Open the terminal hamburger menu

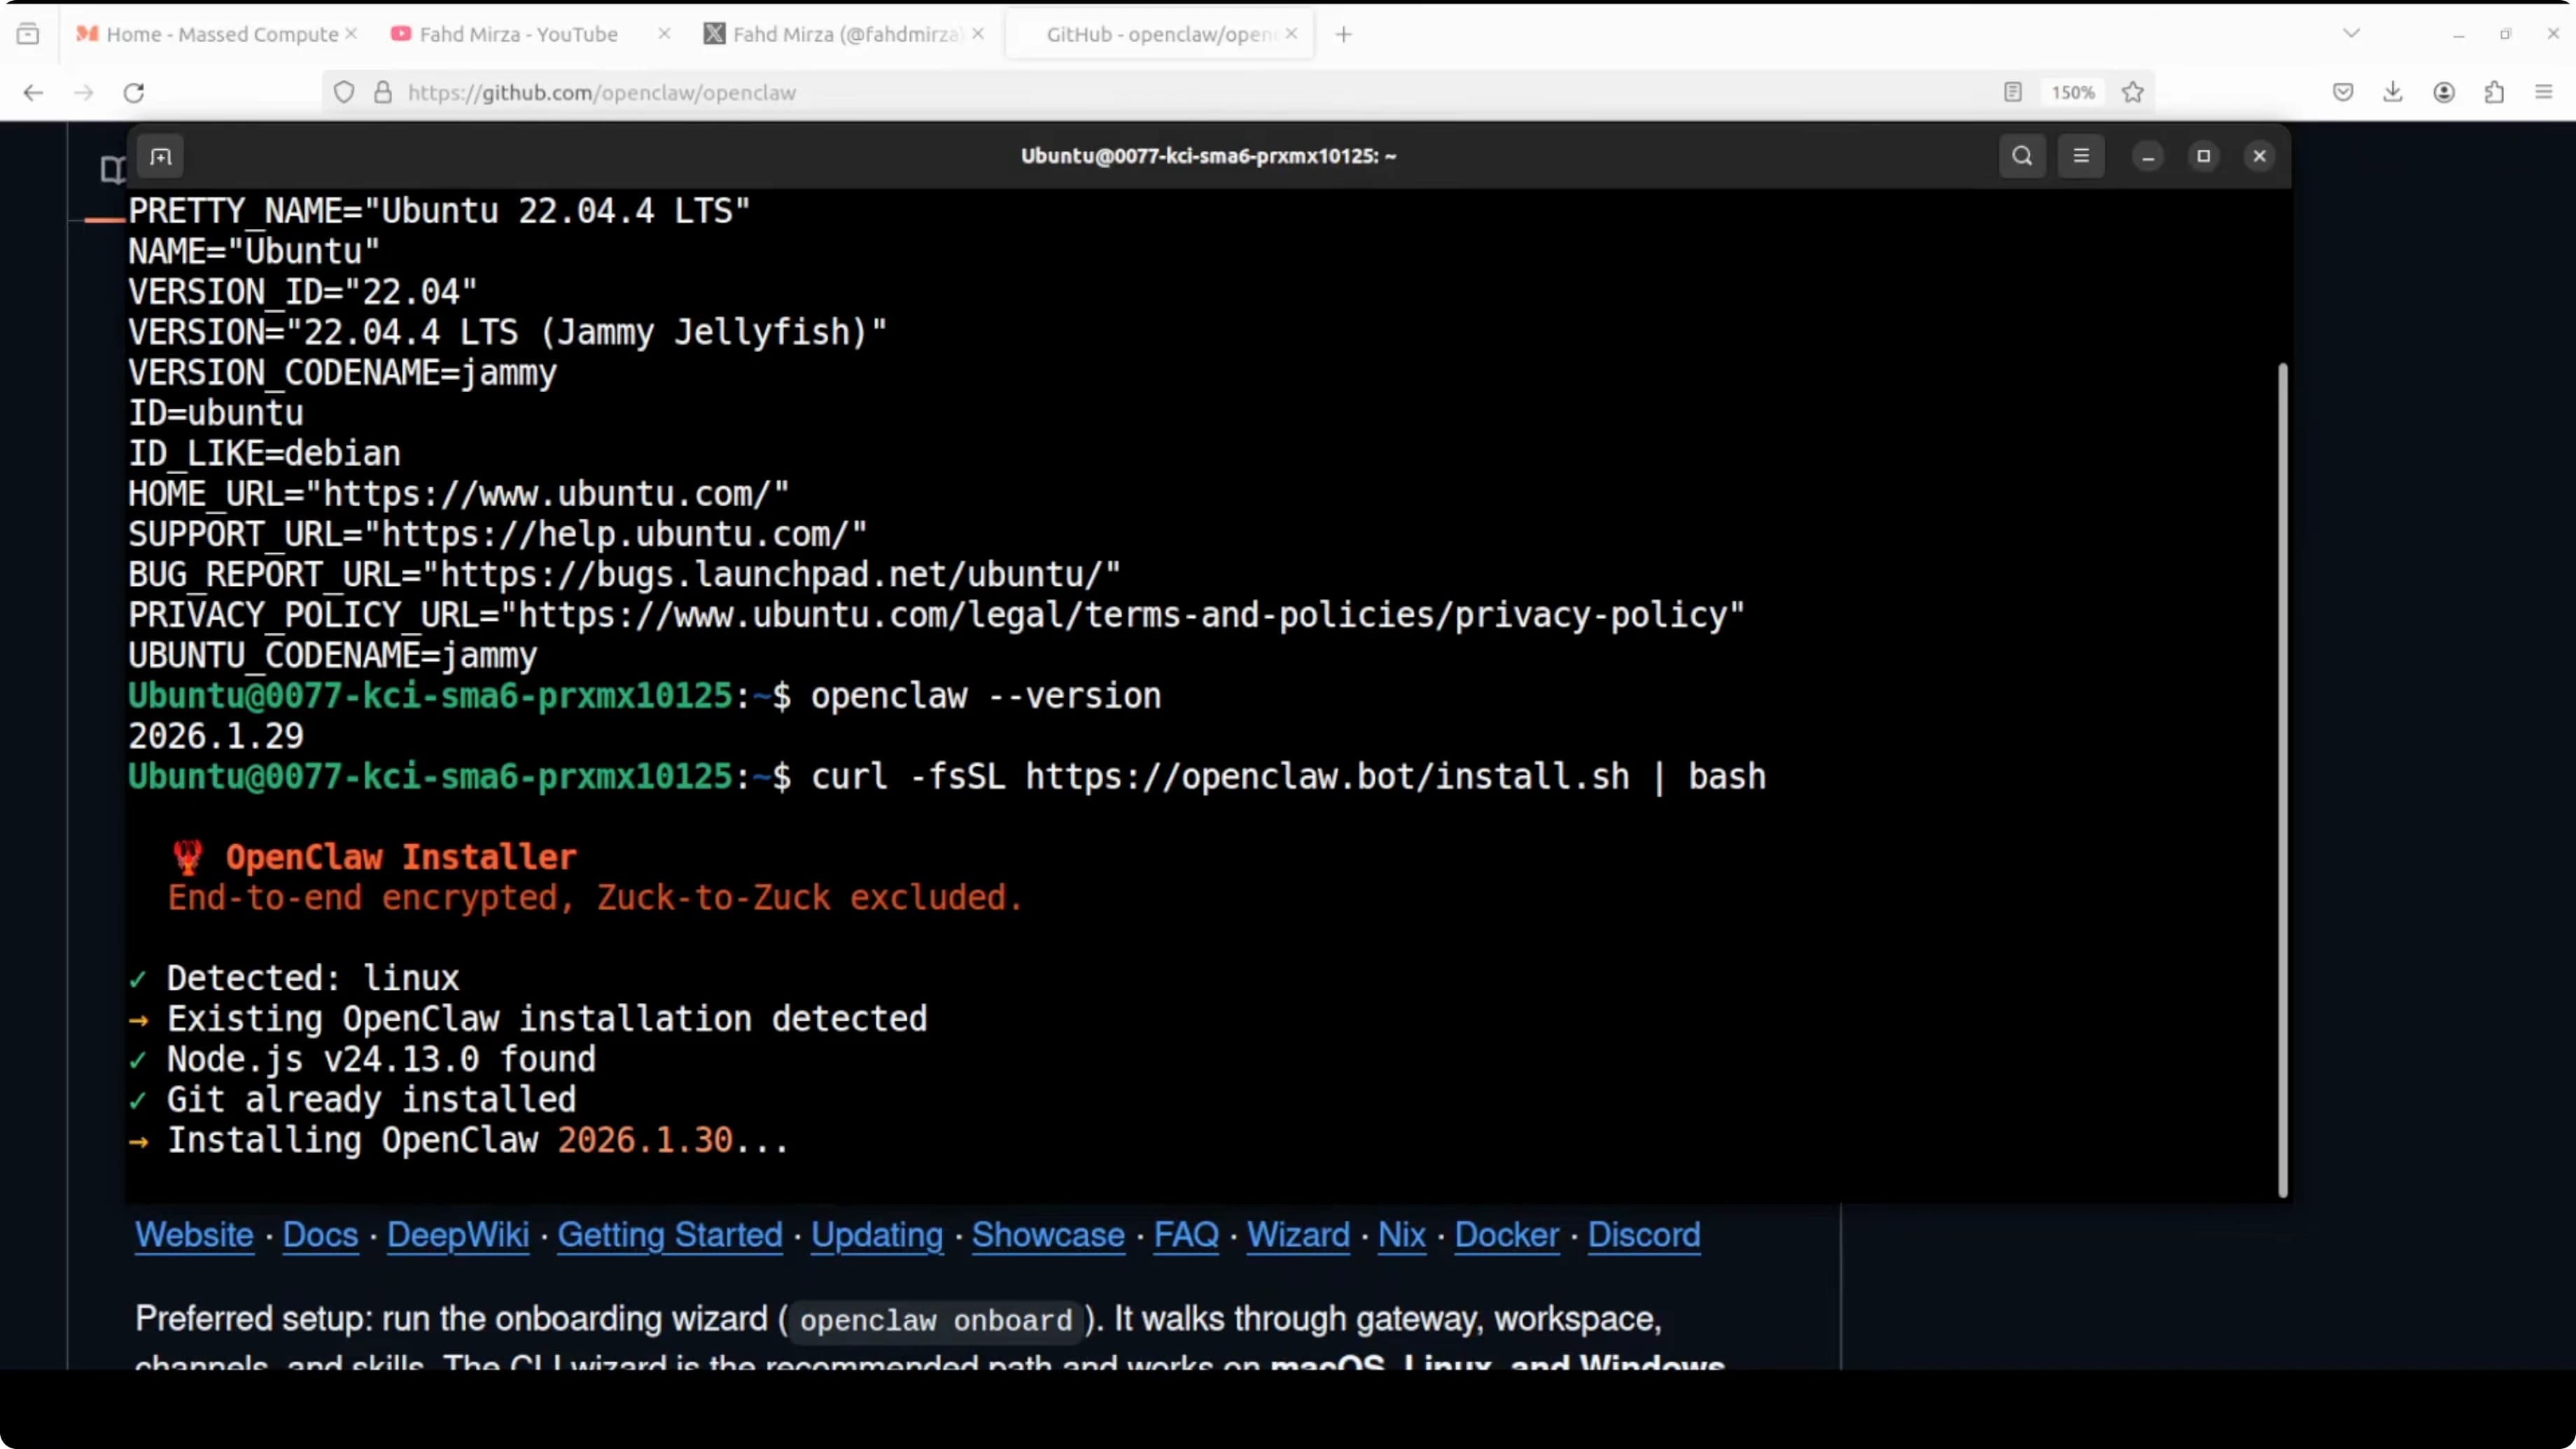(2081, 156)
